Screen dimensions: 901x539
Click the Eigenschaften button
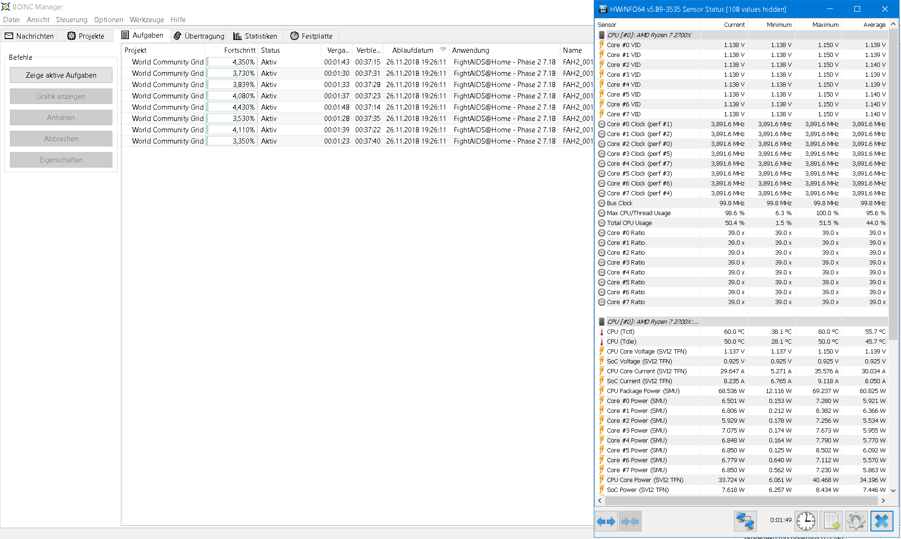61,160
